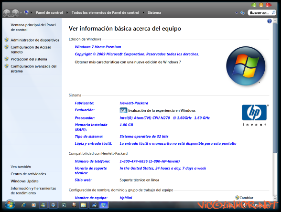Open the music note app on the taskbar
281x212 pixels.
click(x=64, y=205)
